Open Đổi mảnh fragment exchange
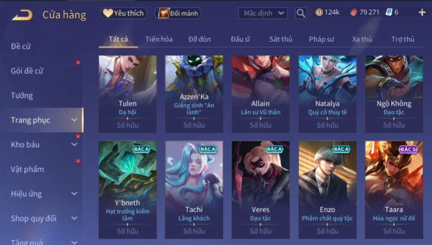Image resolution: width=432 pixels, height=245 pixels. 178,13
